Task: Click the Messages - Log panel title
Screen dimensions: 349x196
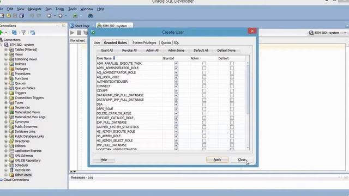Action: pyautogui.click(x=82, y=177)
